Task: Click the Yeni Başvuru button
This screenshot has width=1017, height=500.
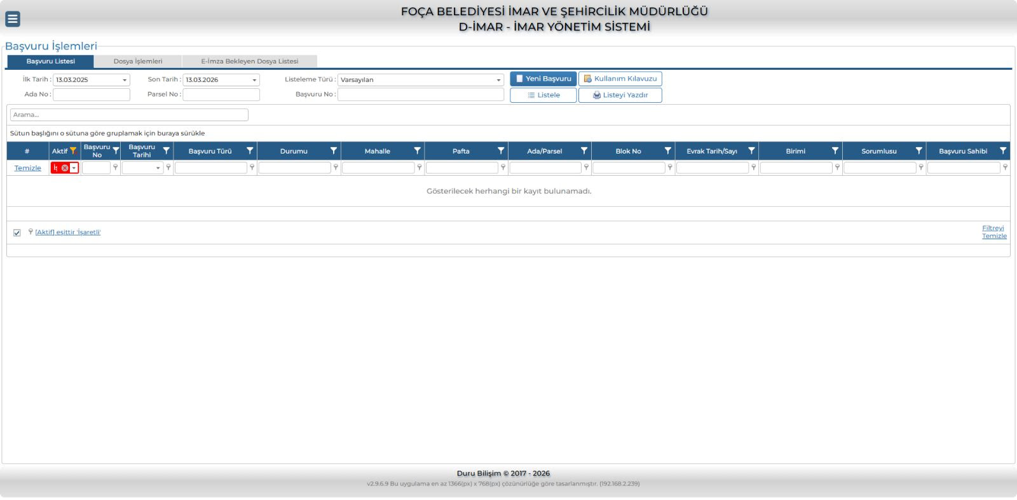Action: pos(543,79)
